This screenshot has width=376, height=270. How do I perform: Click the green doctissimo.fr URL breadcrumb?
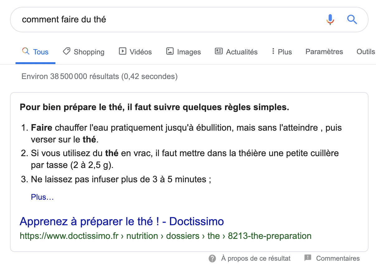(165, 236)
